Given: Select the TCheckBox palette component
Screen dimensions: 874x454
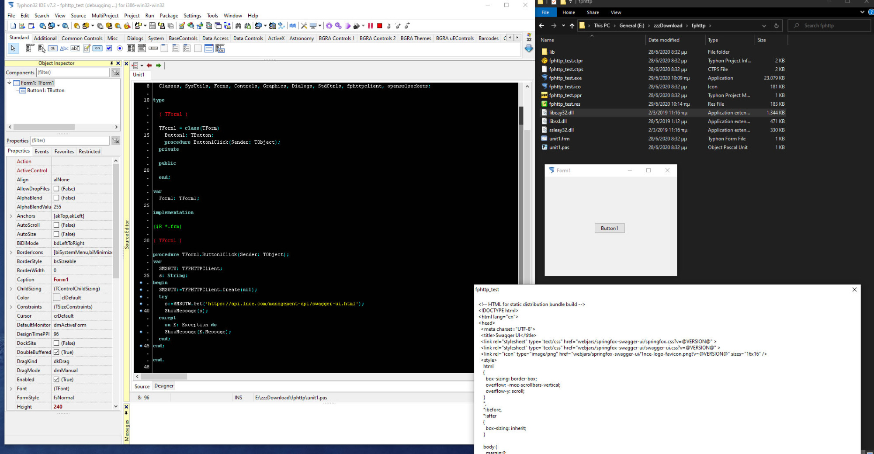Looking at the screenshot, I should click(109, 49).
